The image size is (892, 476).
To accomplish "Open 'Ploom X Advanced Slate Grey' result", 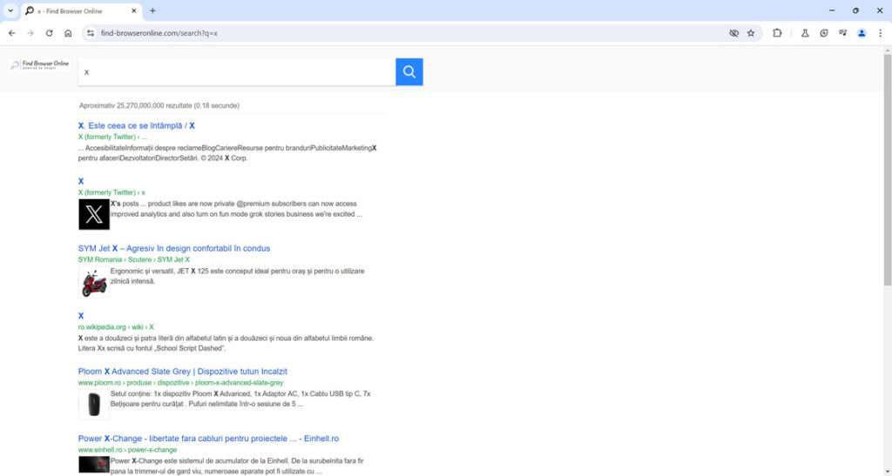I will tap(183, 372).
